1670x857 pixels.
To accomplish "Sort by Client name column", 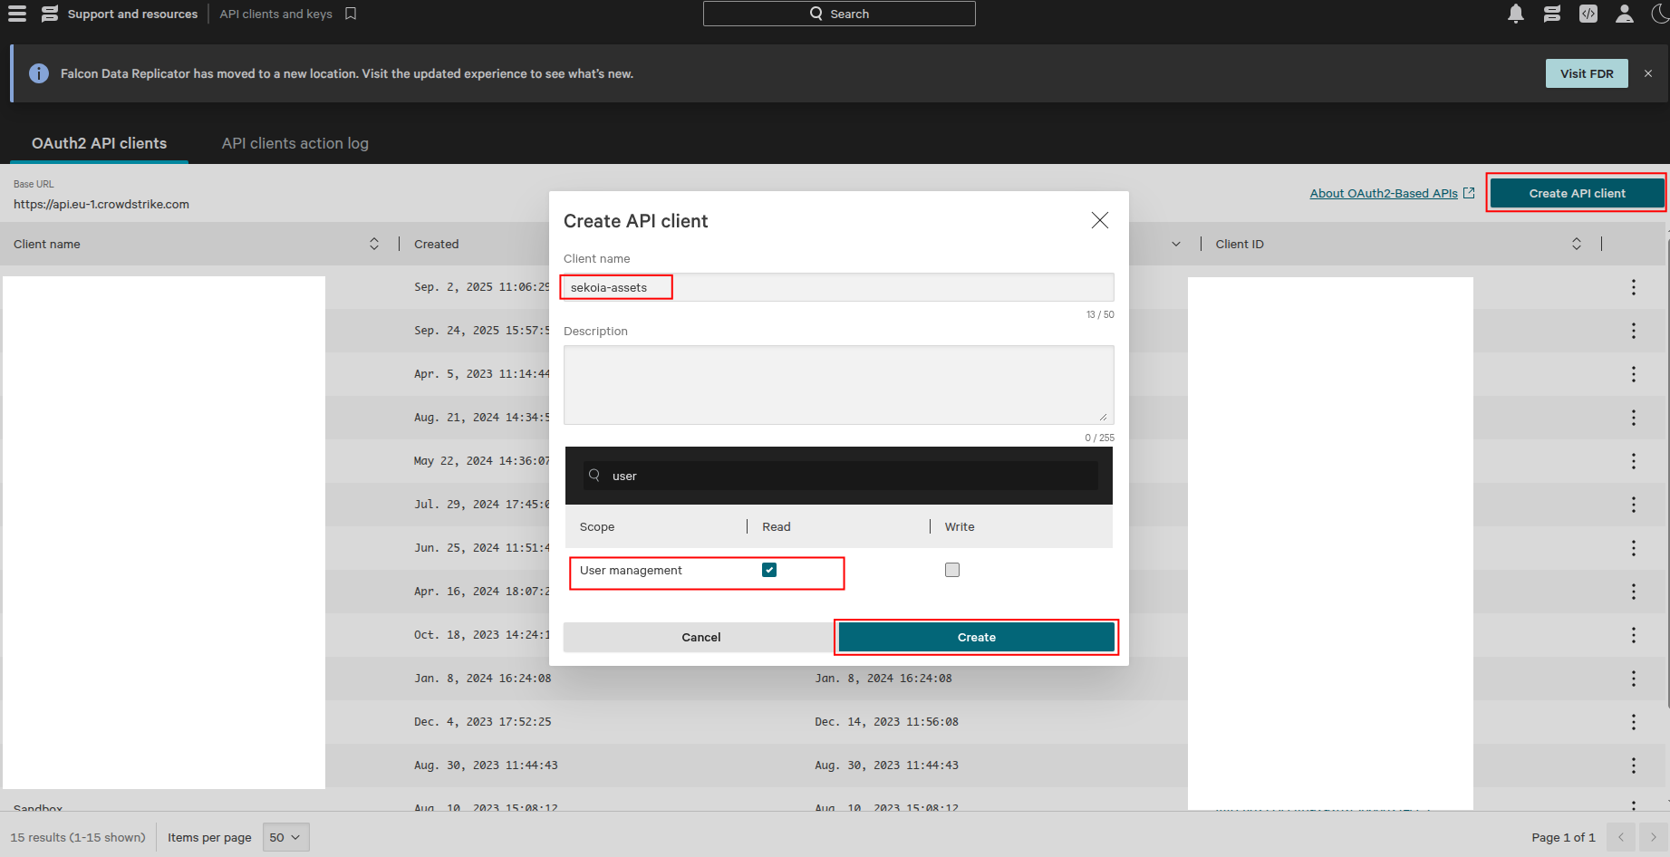I will 373,244.
